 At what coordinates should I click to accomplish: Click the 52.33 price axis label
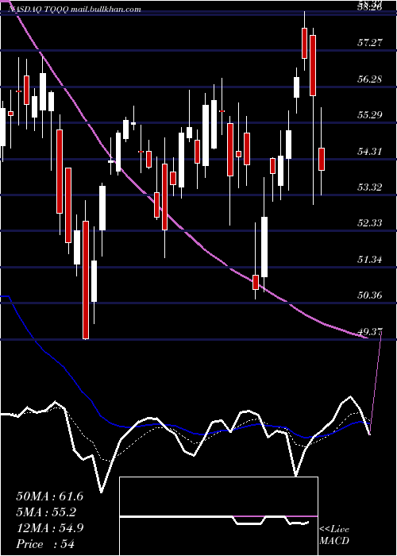[370, 223]
